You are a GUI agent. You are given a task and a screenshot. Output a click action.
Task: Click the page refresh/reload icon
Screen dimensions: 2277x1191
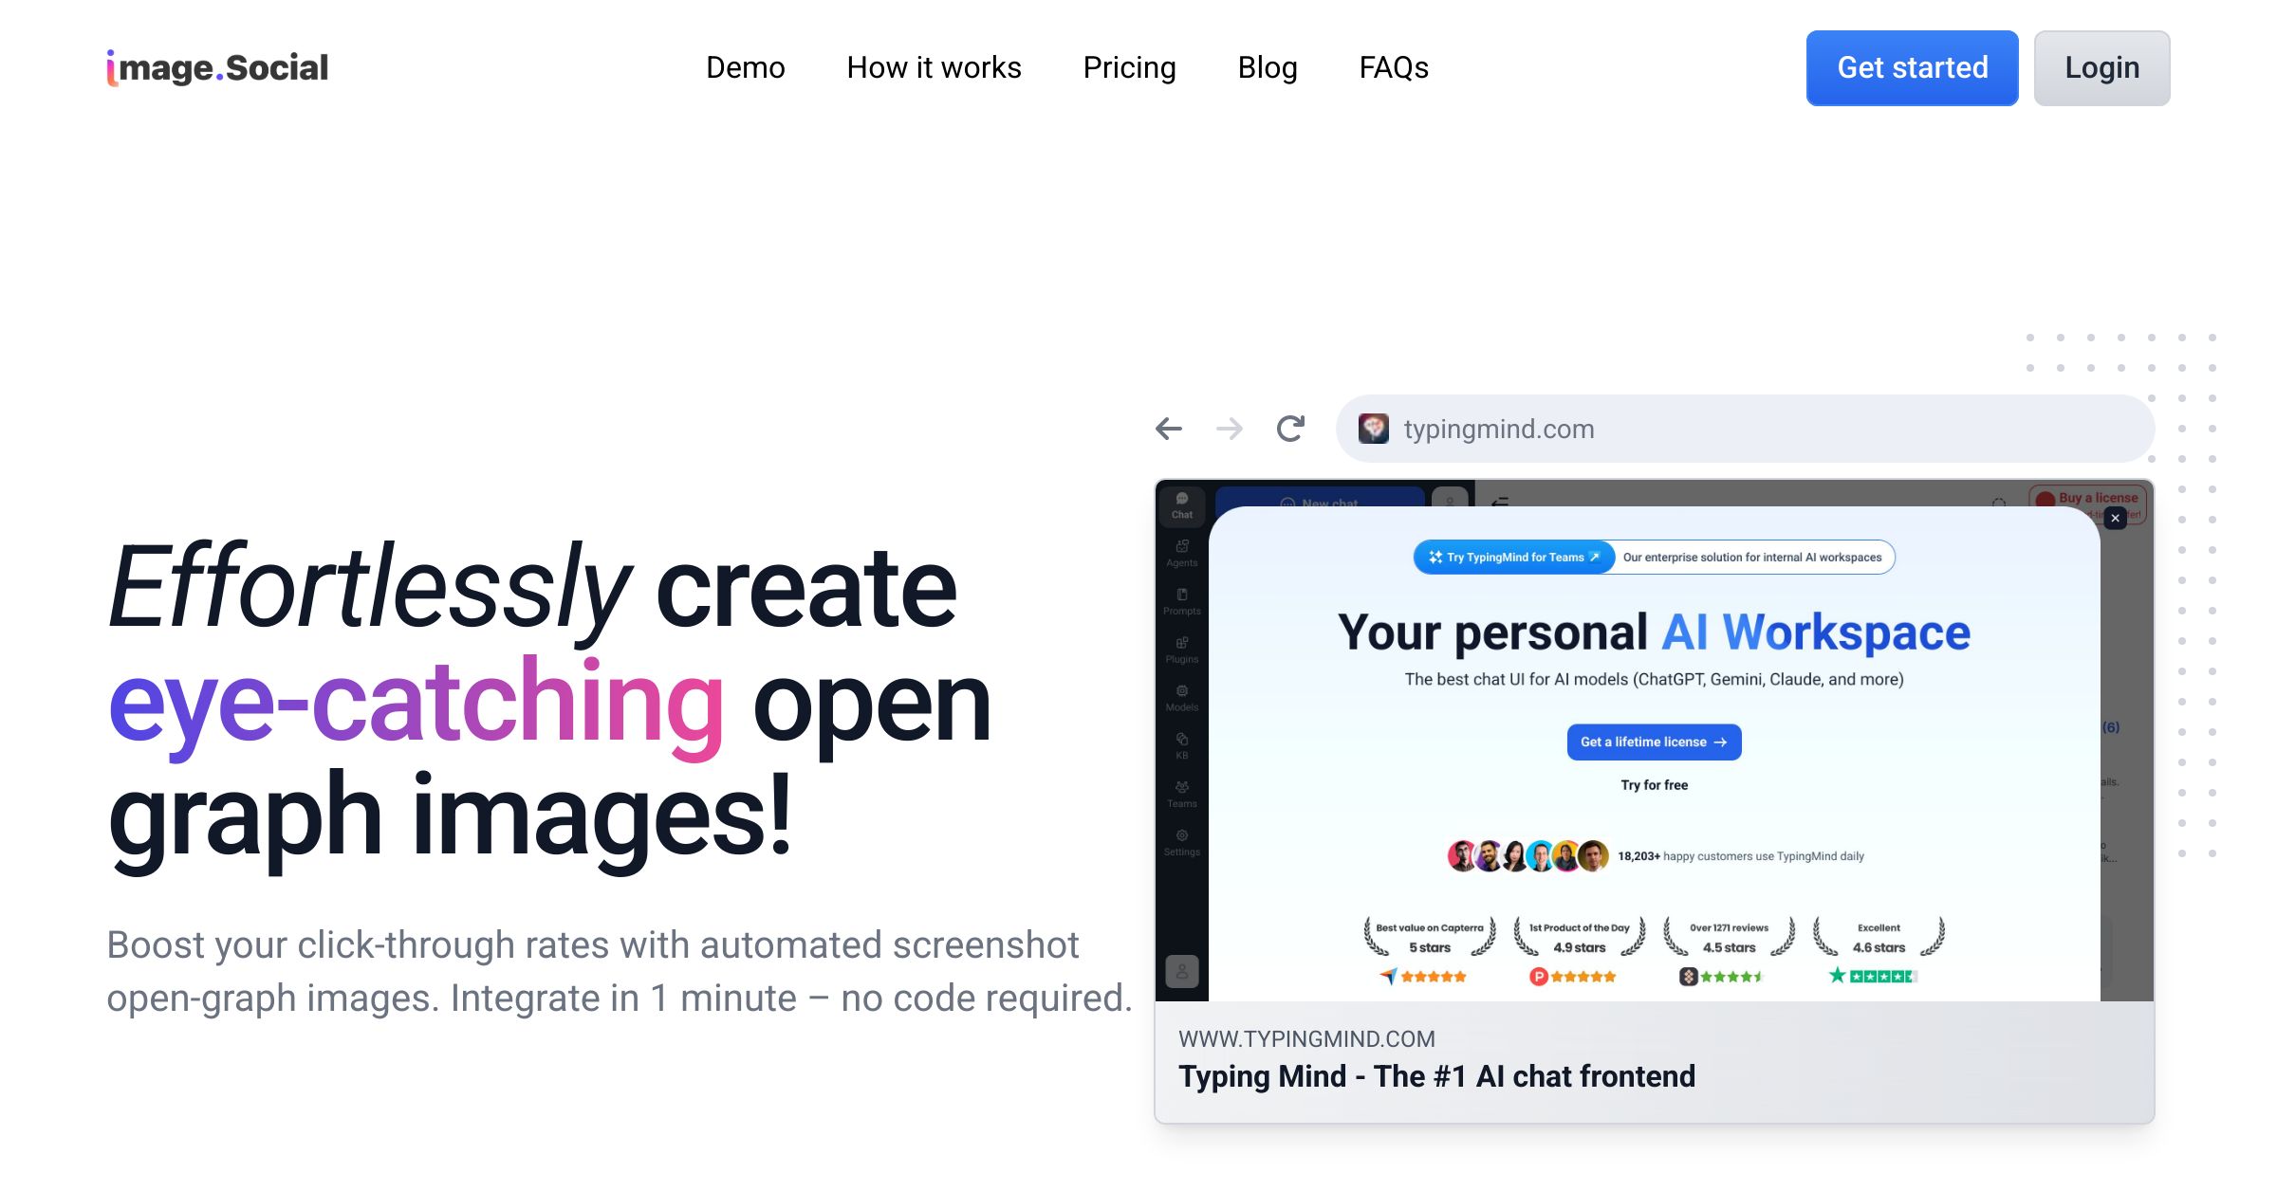[x=1290, y=428]
